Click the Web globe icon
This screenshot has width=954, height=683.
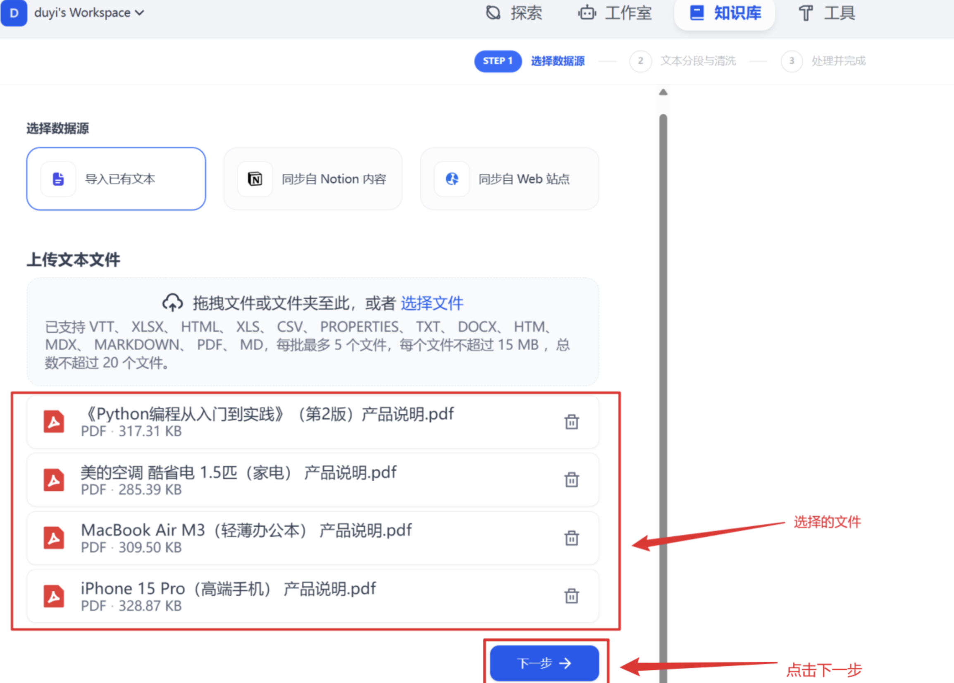pos(452,179)
